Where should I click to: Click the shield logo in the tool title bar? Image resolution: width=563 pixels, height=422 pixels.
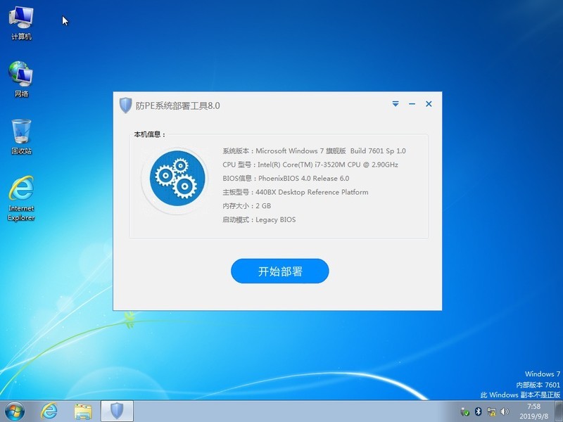125,105
